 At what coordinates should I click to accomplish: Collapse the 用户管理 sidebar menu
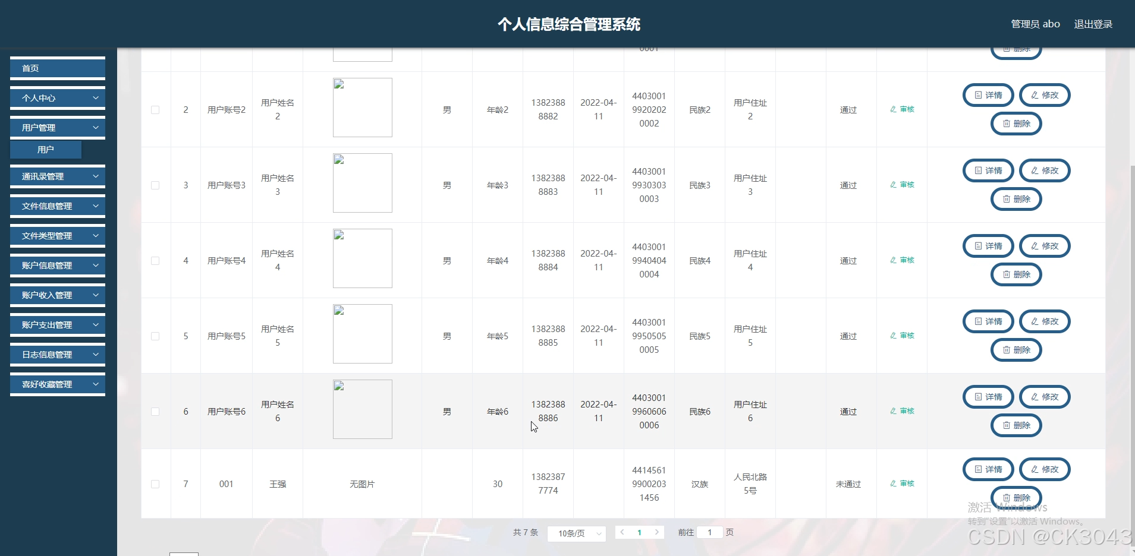point(58,128)
